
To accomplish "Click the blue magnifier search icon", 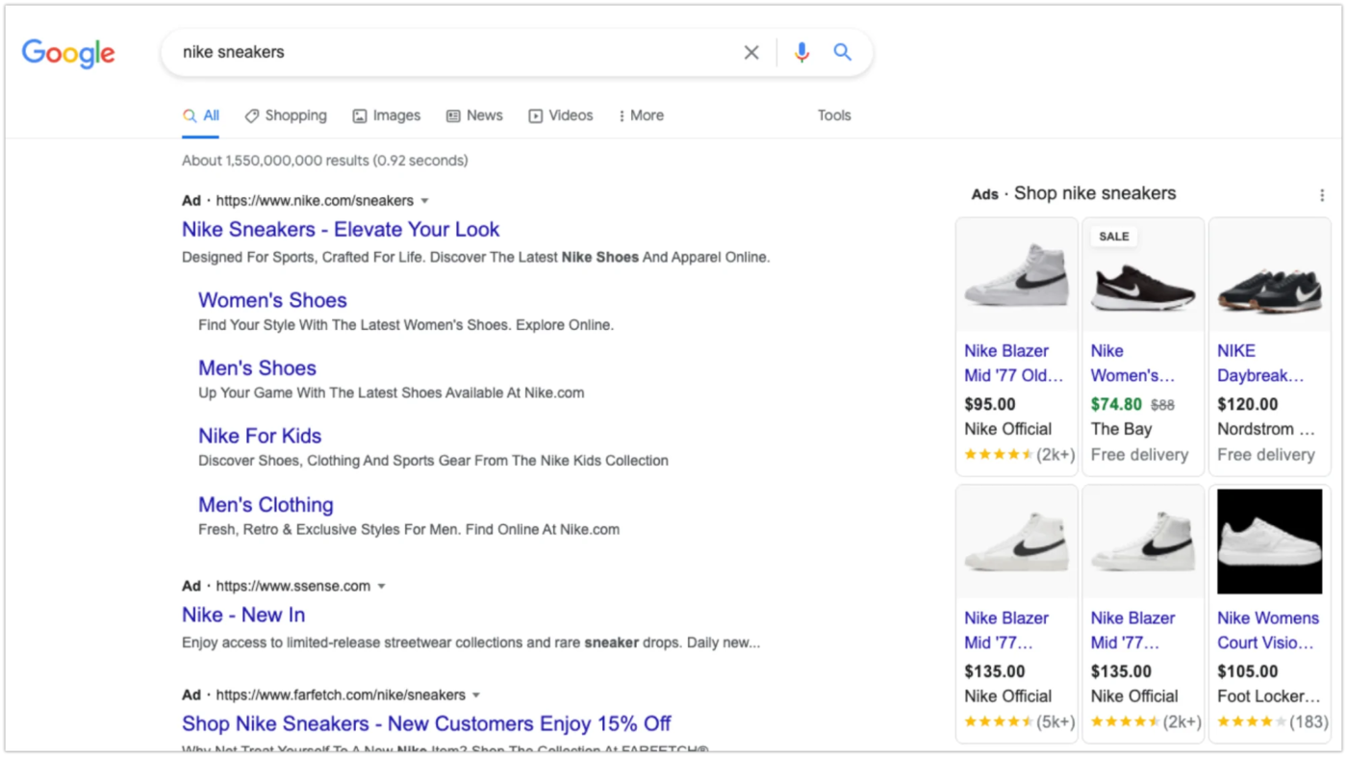I will click(x=843, y=53).
